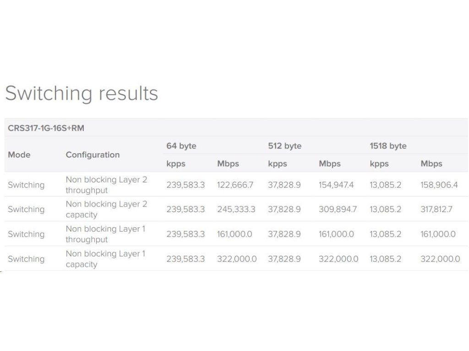This screenshot has width=469, height=351.
Task: Click the kpps subheader under 64 byte
Action: coord(176,164)
